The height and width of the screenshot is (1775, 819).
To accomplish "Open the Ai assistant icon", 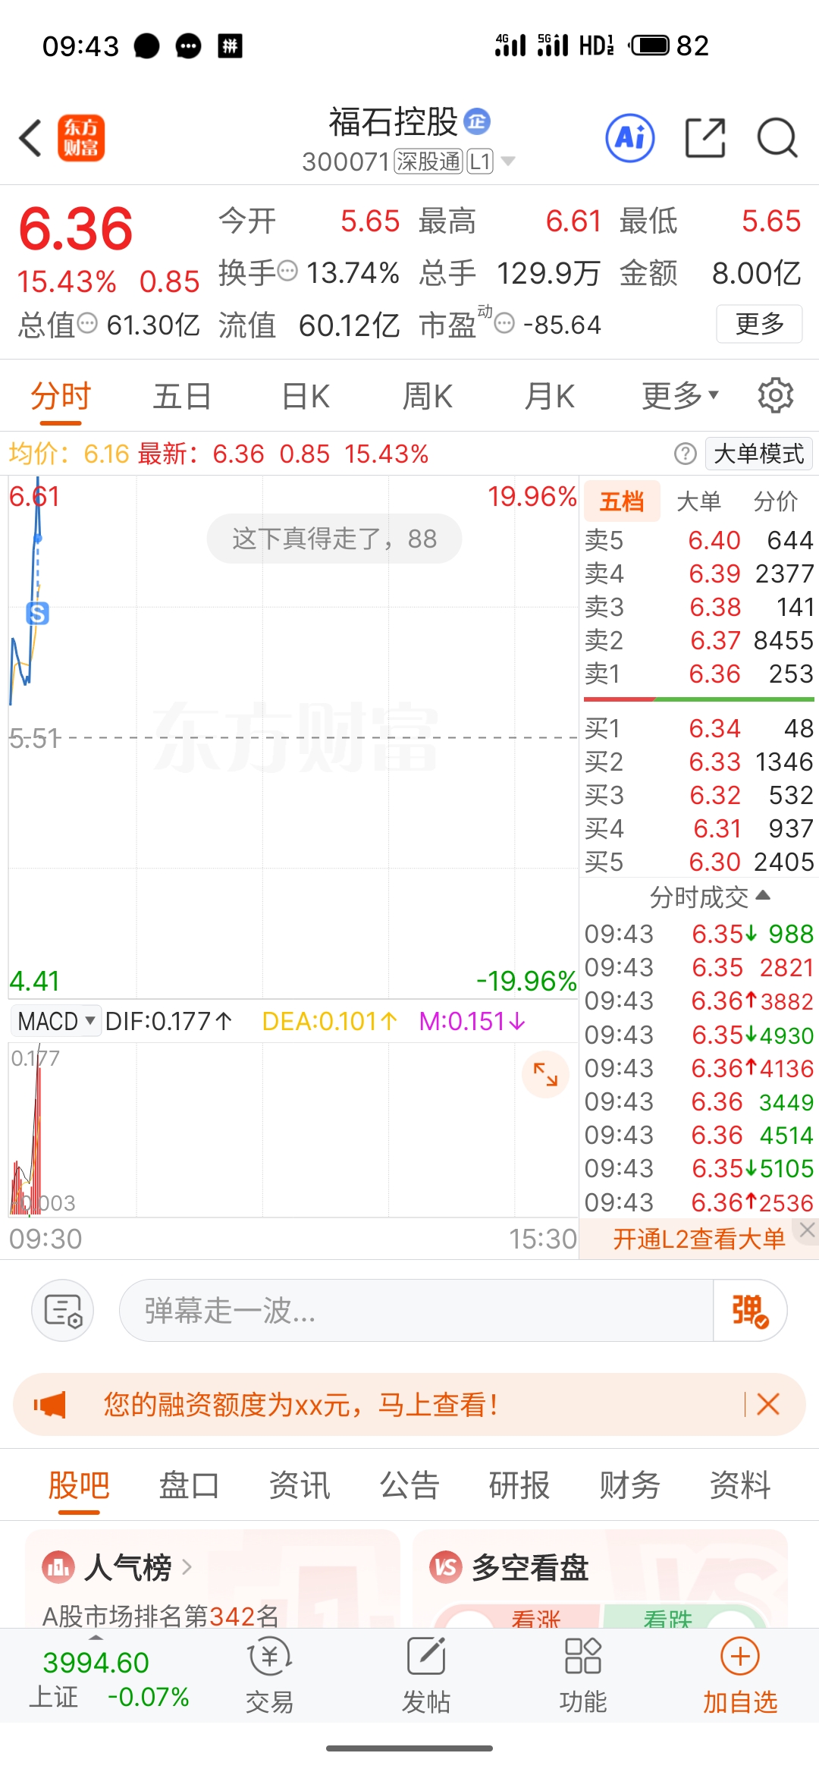I will (630, 138).
